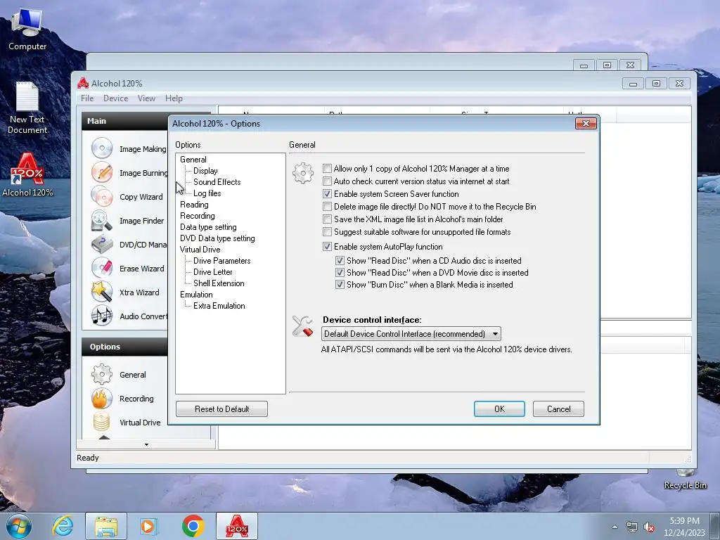Click the network tray icon
Viewport: 720px width, 540px height.
pyautogui.click(x=632, y=527)
